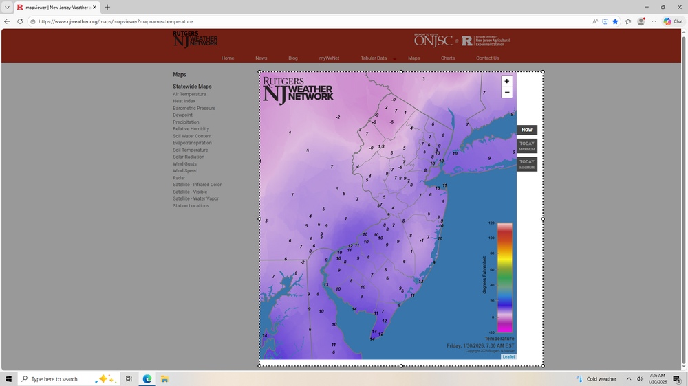
Task: Open File Explorer from the taskbar
Action: (x=165, y=378)
